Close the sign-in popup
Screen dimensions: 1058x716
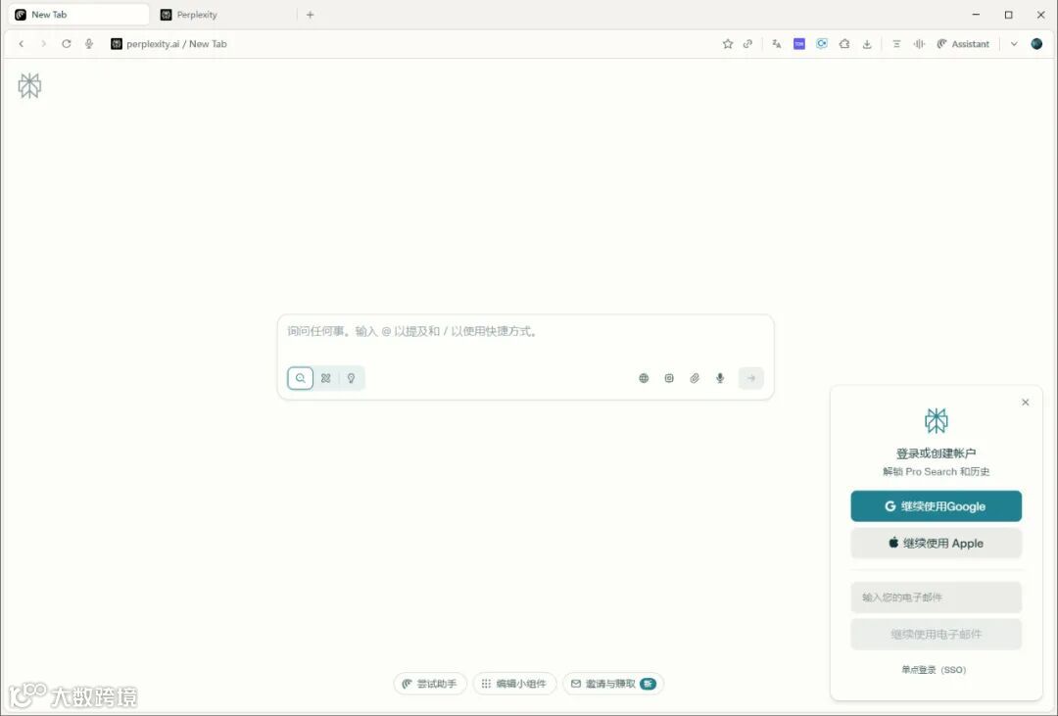[1026, 403]
